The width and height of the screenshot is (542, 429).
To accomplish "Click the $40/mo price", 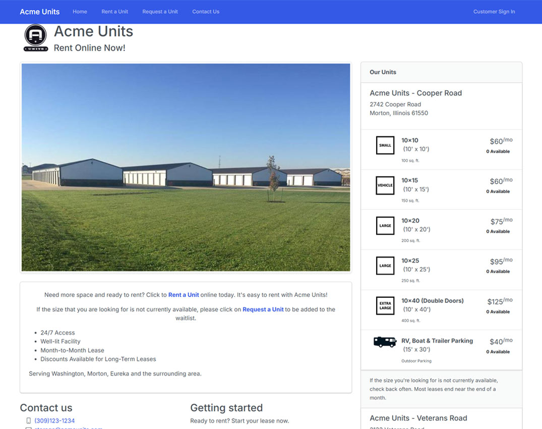I will tap(501, 341).
